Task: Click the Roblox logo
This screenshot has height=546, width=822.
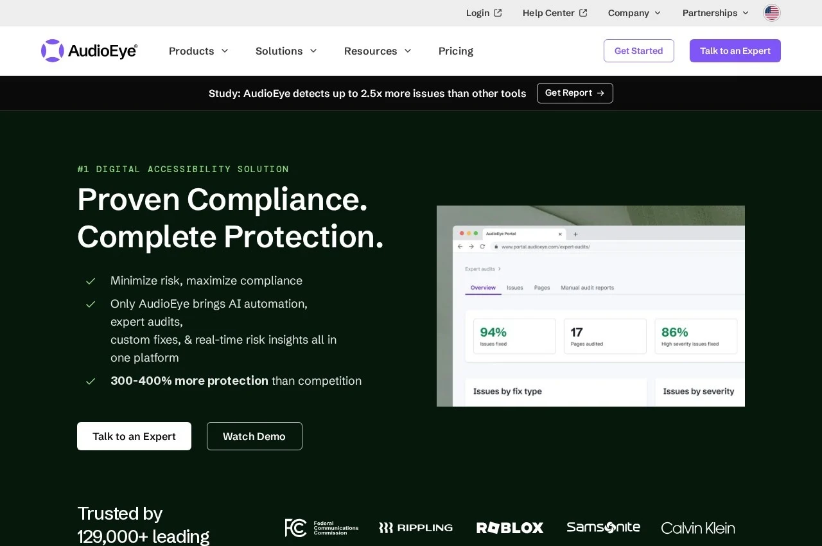Action: tap(510, 528)
